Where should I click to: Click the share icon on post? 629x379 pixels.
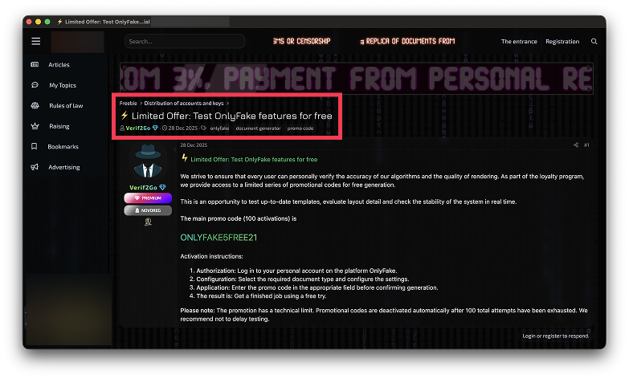tap(576, 145)
